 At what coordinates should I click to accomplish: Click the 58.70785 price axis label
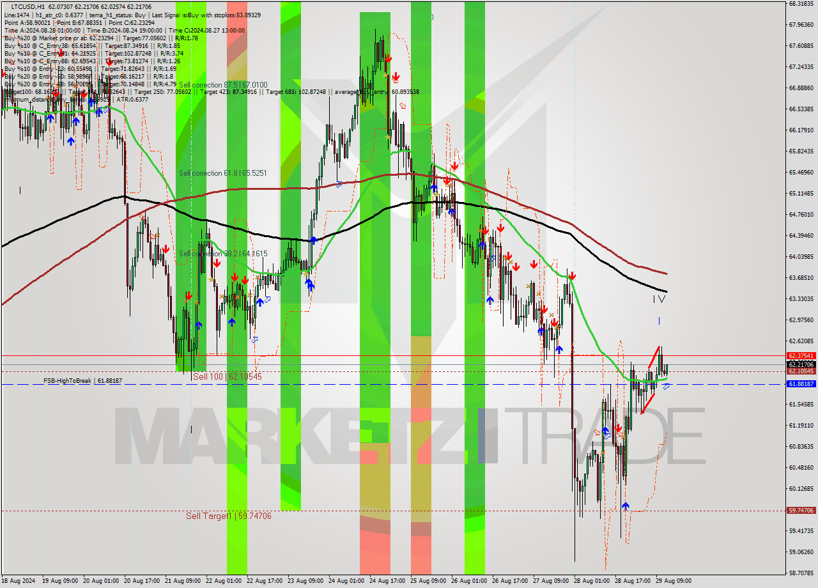(x=801, y=573)
